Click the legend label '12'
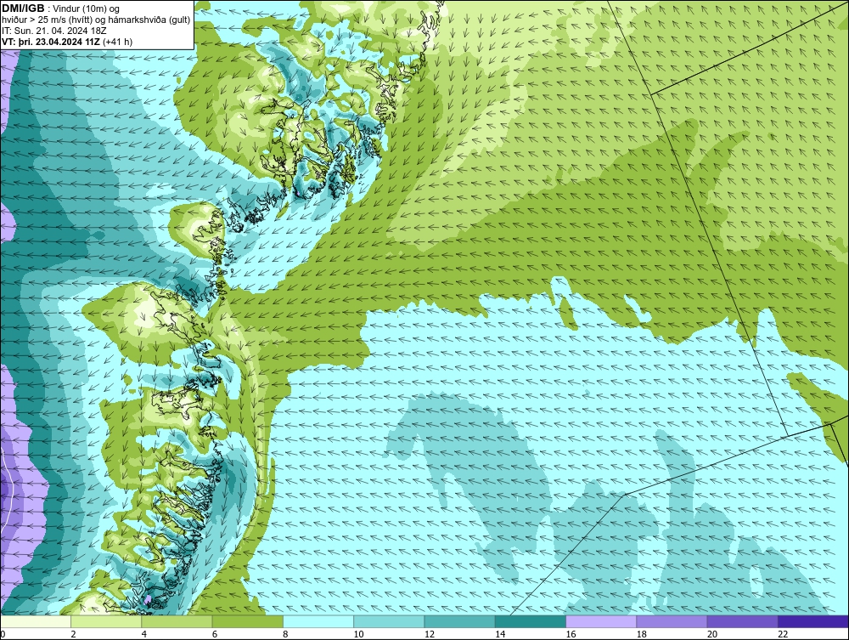Image resolution: width=849 pixels, height=640 pixels. (x=430, y=635)
